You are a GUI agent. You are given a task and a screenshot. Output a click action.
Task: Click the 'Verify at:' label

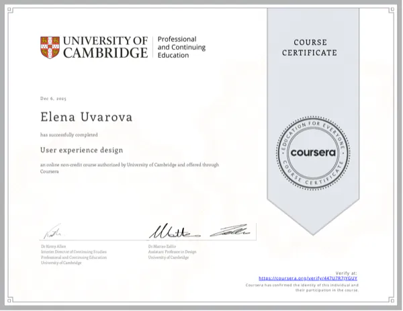tap(346, 273)
